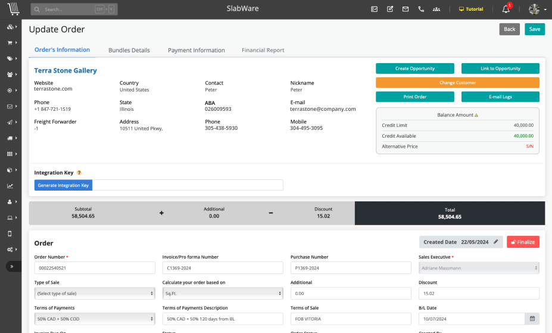Image resolution: width=552 pixels, height=333 pixels.
Task: Open the chart analytics icon in sidebar
Action: tap(10, 186)
